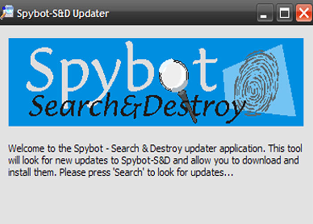Click the Spybot icon in the title bar
313x224 pixels.
pos(6,13)
